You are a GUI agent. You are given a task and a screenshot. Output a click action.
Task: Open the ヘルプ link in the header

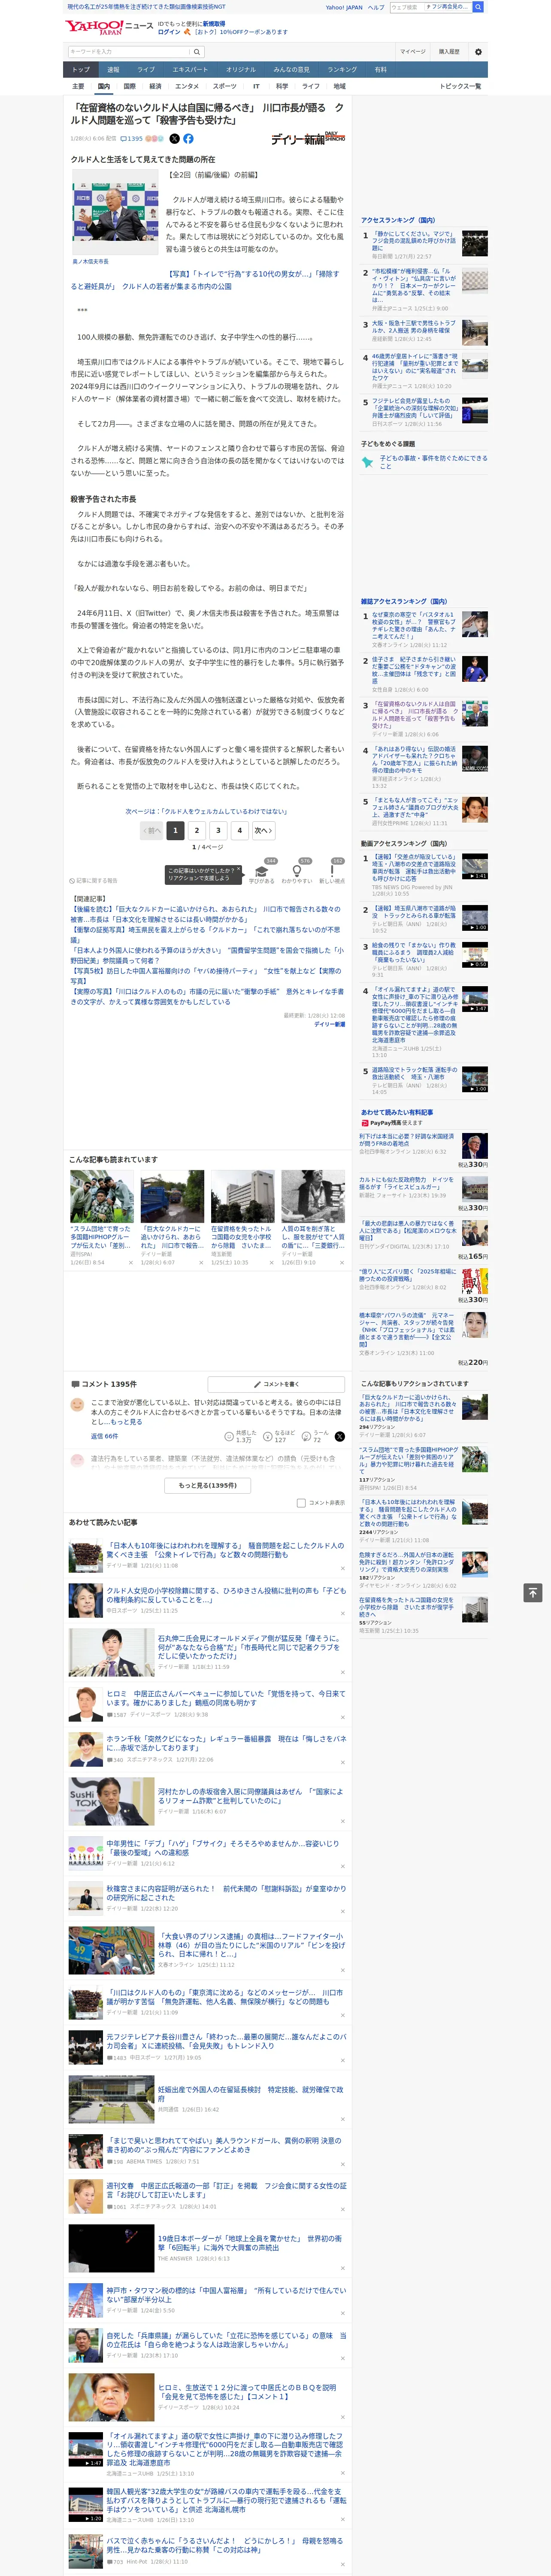(376, 7)
